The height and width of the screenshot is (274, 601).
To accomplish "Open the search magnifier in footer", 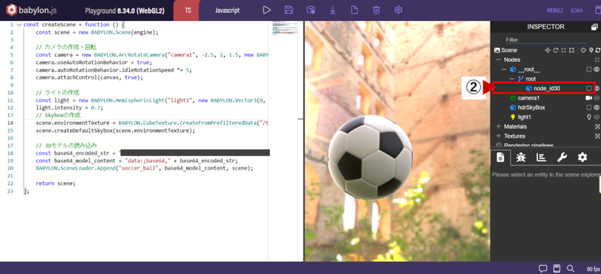I will (570, 268).
